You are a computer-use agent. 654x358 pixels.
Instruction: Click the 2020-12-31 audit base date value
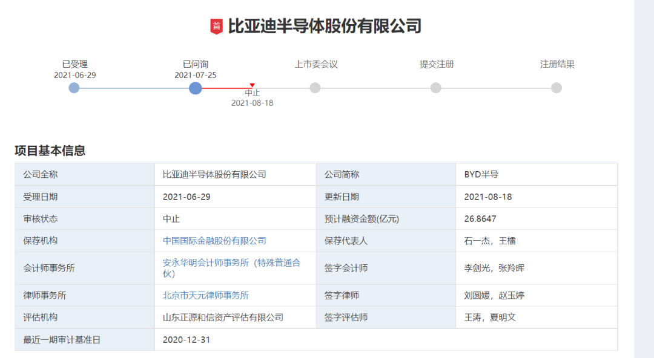click(187, 340)
